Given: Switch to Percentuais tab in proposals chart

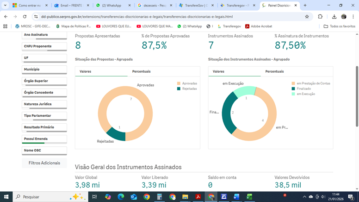Looking at the screenshot, I should (x=141, y=71).
